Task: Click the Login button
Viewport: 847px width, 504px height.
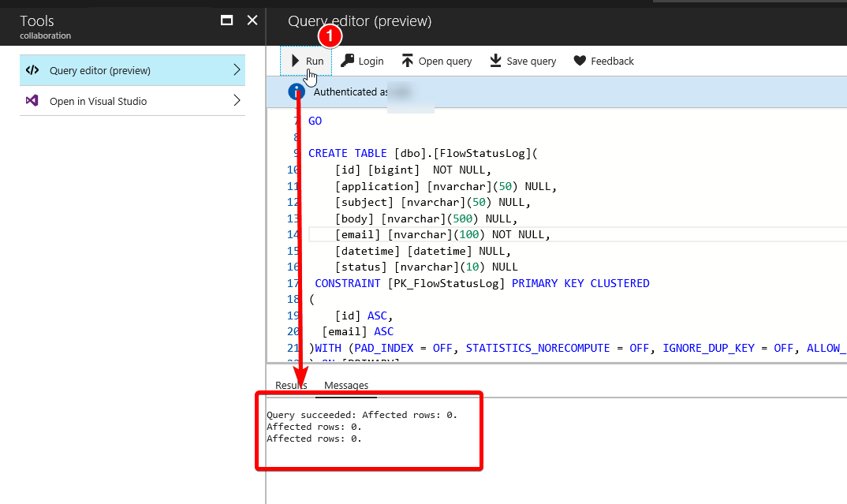Action: click(362, 61)
